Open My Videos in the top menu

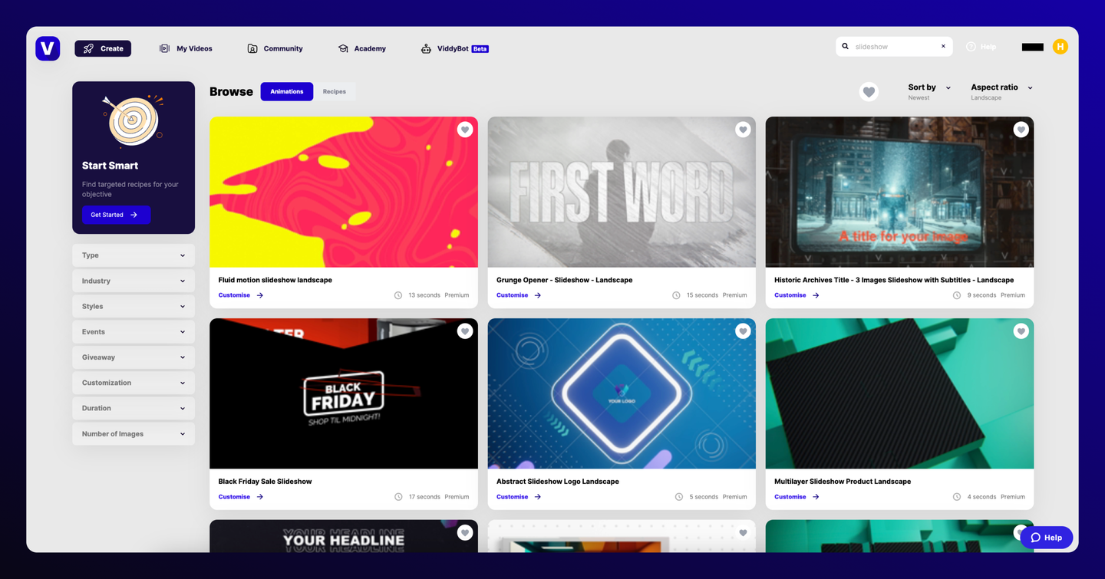click(186, 48)
